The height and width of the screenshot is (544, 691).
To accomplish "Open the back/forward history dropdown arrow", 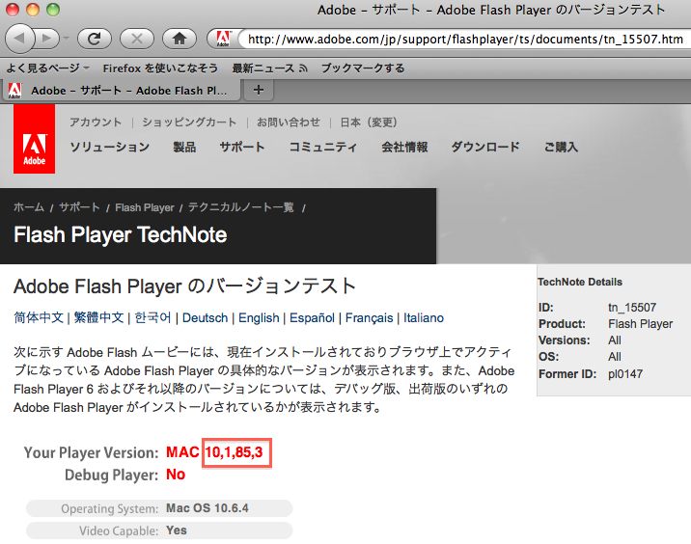I will point(66,39).
